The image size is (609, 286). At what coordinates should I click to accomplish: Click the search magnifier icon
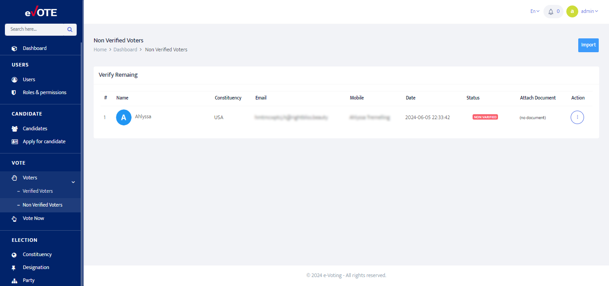tap(70, 29)
